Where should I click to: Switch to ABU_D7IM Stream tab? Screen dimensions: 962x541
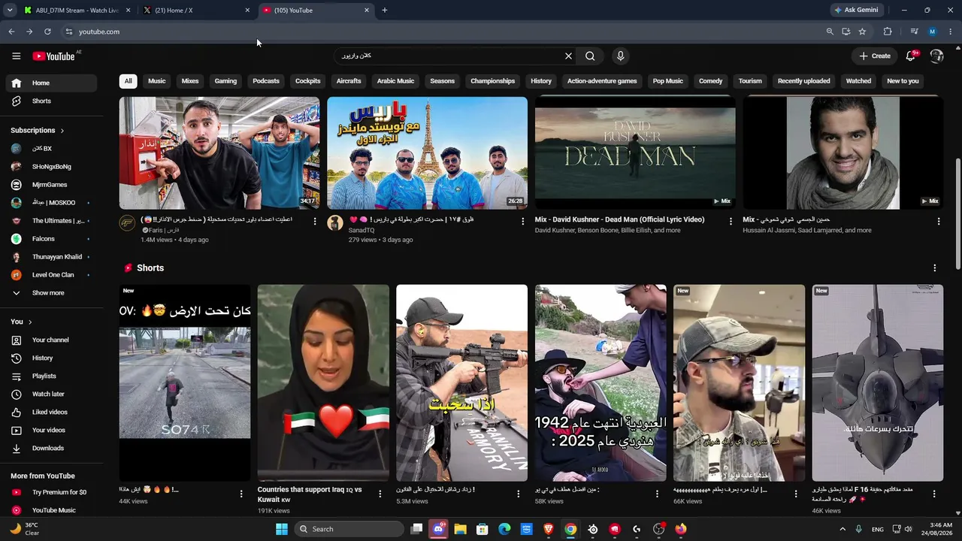point(77,11)
